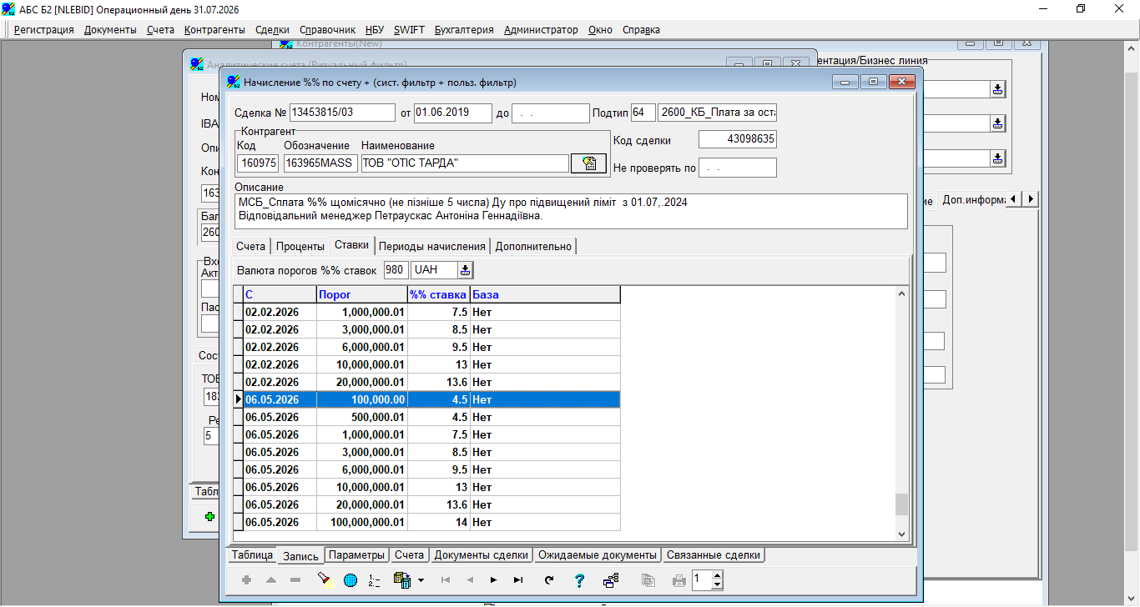Click the numbered list sort icon

click(x=374, y=579)
